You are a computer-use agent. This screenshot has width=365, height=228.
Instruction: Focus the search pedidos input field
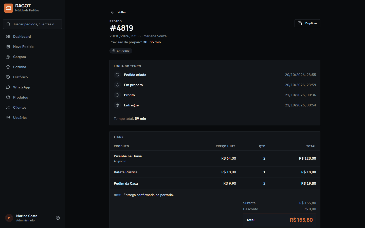coord(32,24)
